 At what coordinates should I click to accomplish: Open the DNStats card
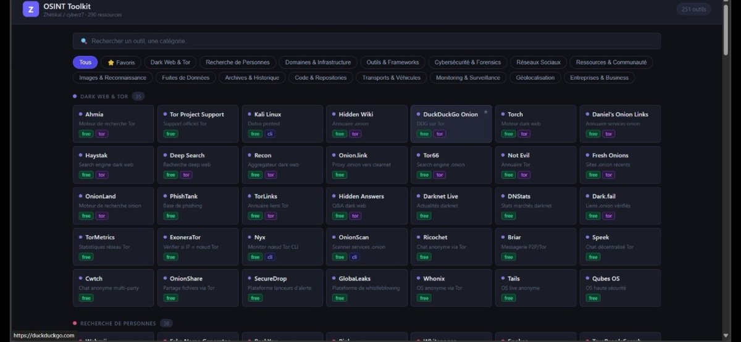(535, 206)
